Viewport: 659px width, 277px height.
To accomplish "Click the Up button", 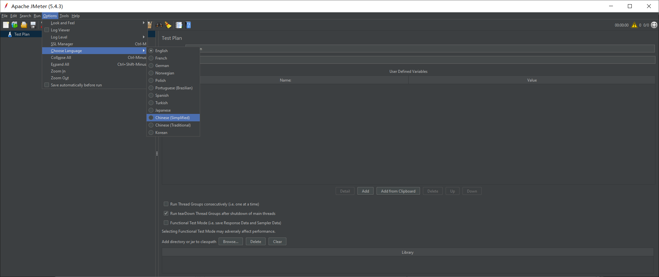I will (x=452, y=191).
